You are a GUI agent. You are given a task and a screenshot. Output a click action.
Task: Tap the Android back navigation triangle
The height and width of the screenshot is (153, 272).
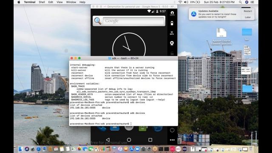point(108,140)
